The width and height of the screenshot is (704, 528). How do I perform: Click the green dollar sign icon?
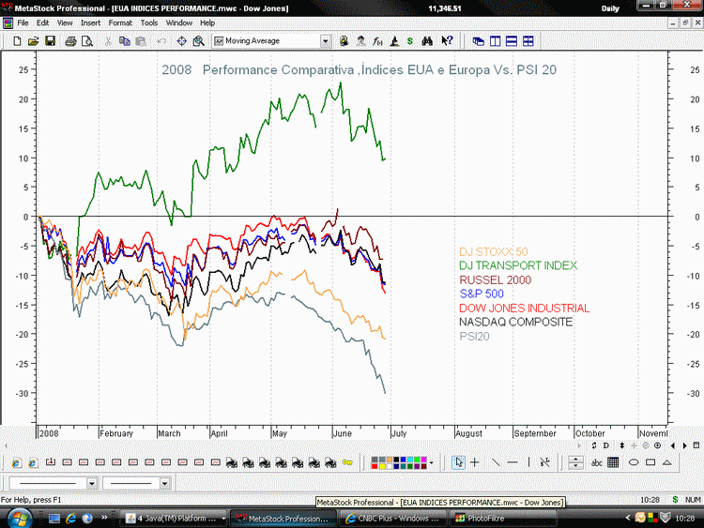(410, 41)
